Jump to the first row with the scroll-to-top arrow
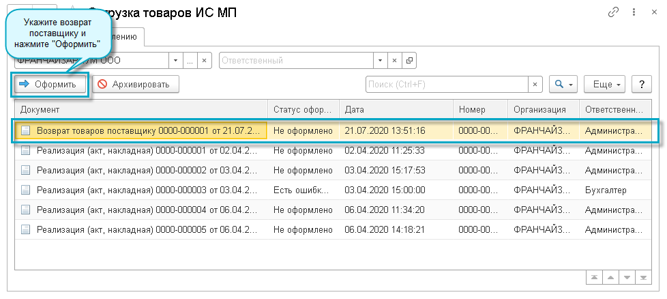The height and width of the screenshot is (299, 667). [593, 278]
